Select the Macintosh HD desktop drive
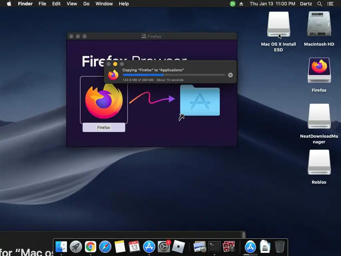 tap(319, 24)
